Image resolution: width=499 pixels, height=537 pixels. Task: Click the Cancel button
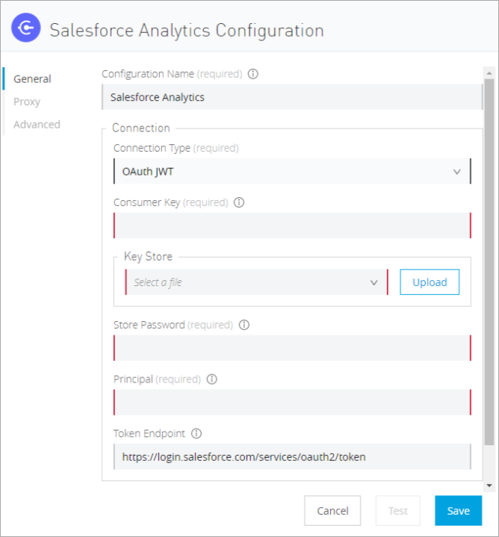[x=332, y=511]
